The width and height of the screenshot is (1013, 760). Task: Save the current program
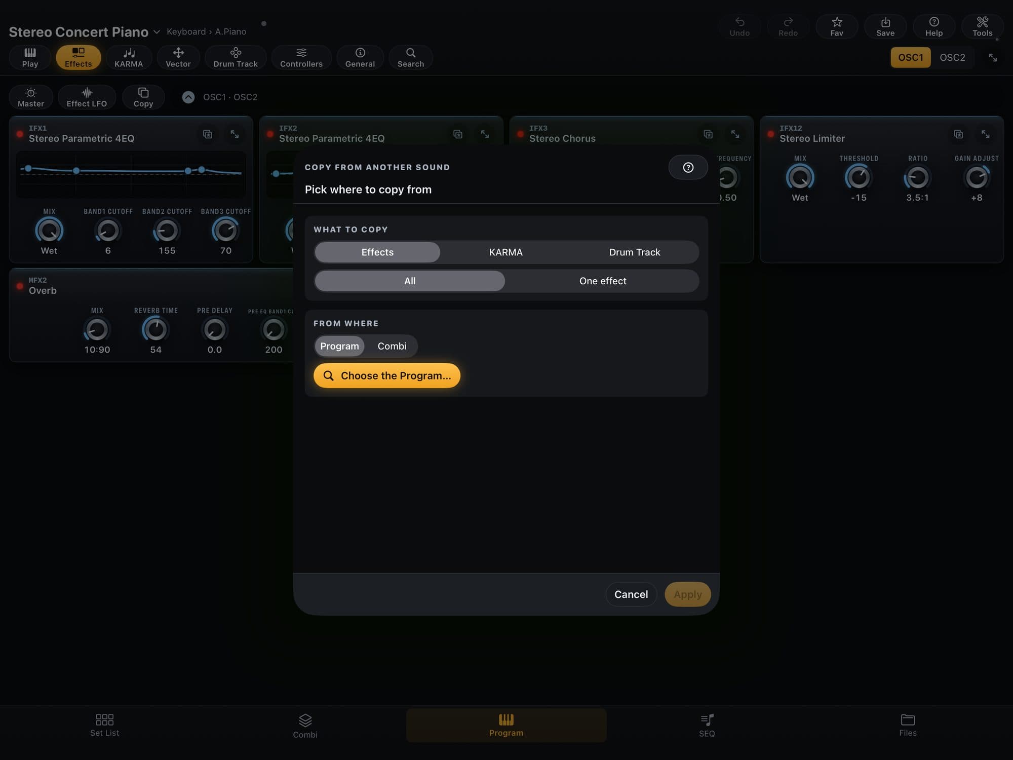tap(885, 27)
